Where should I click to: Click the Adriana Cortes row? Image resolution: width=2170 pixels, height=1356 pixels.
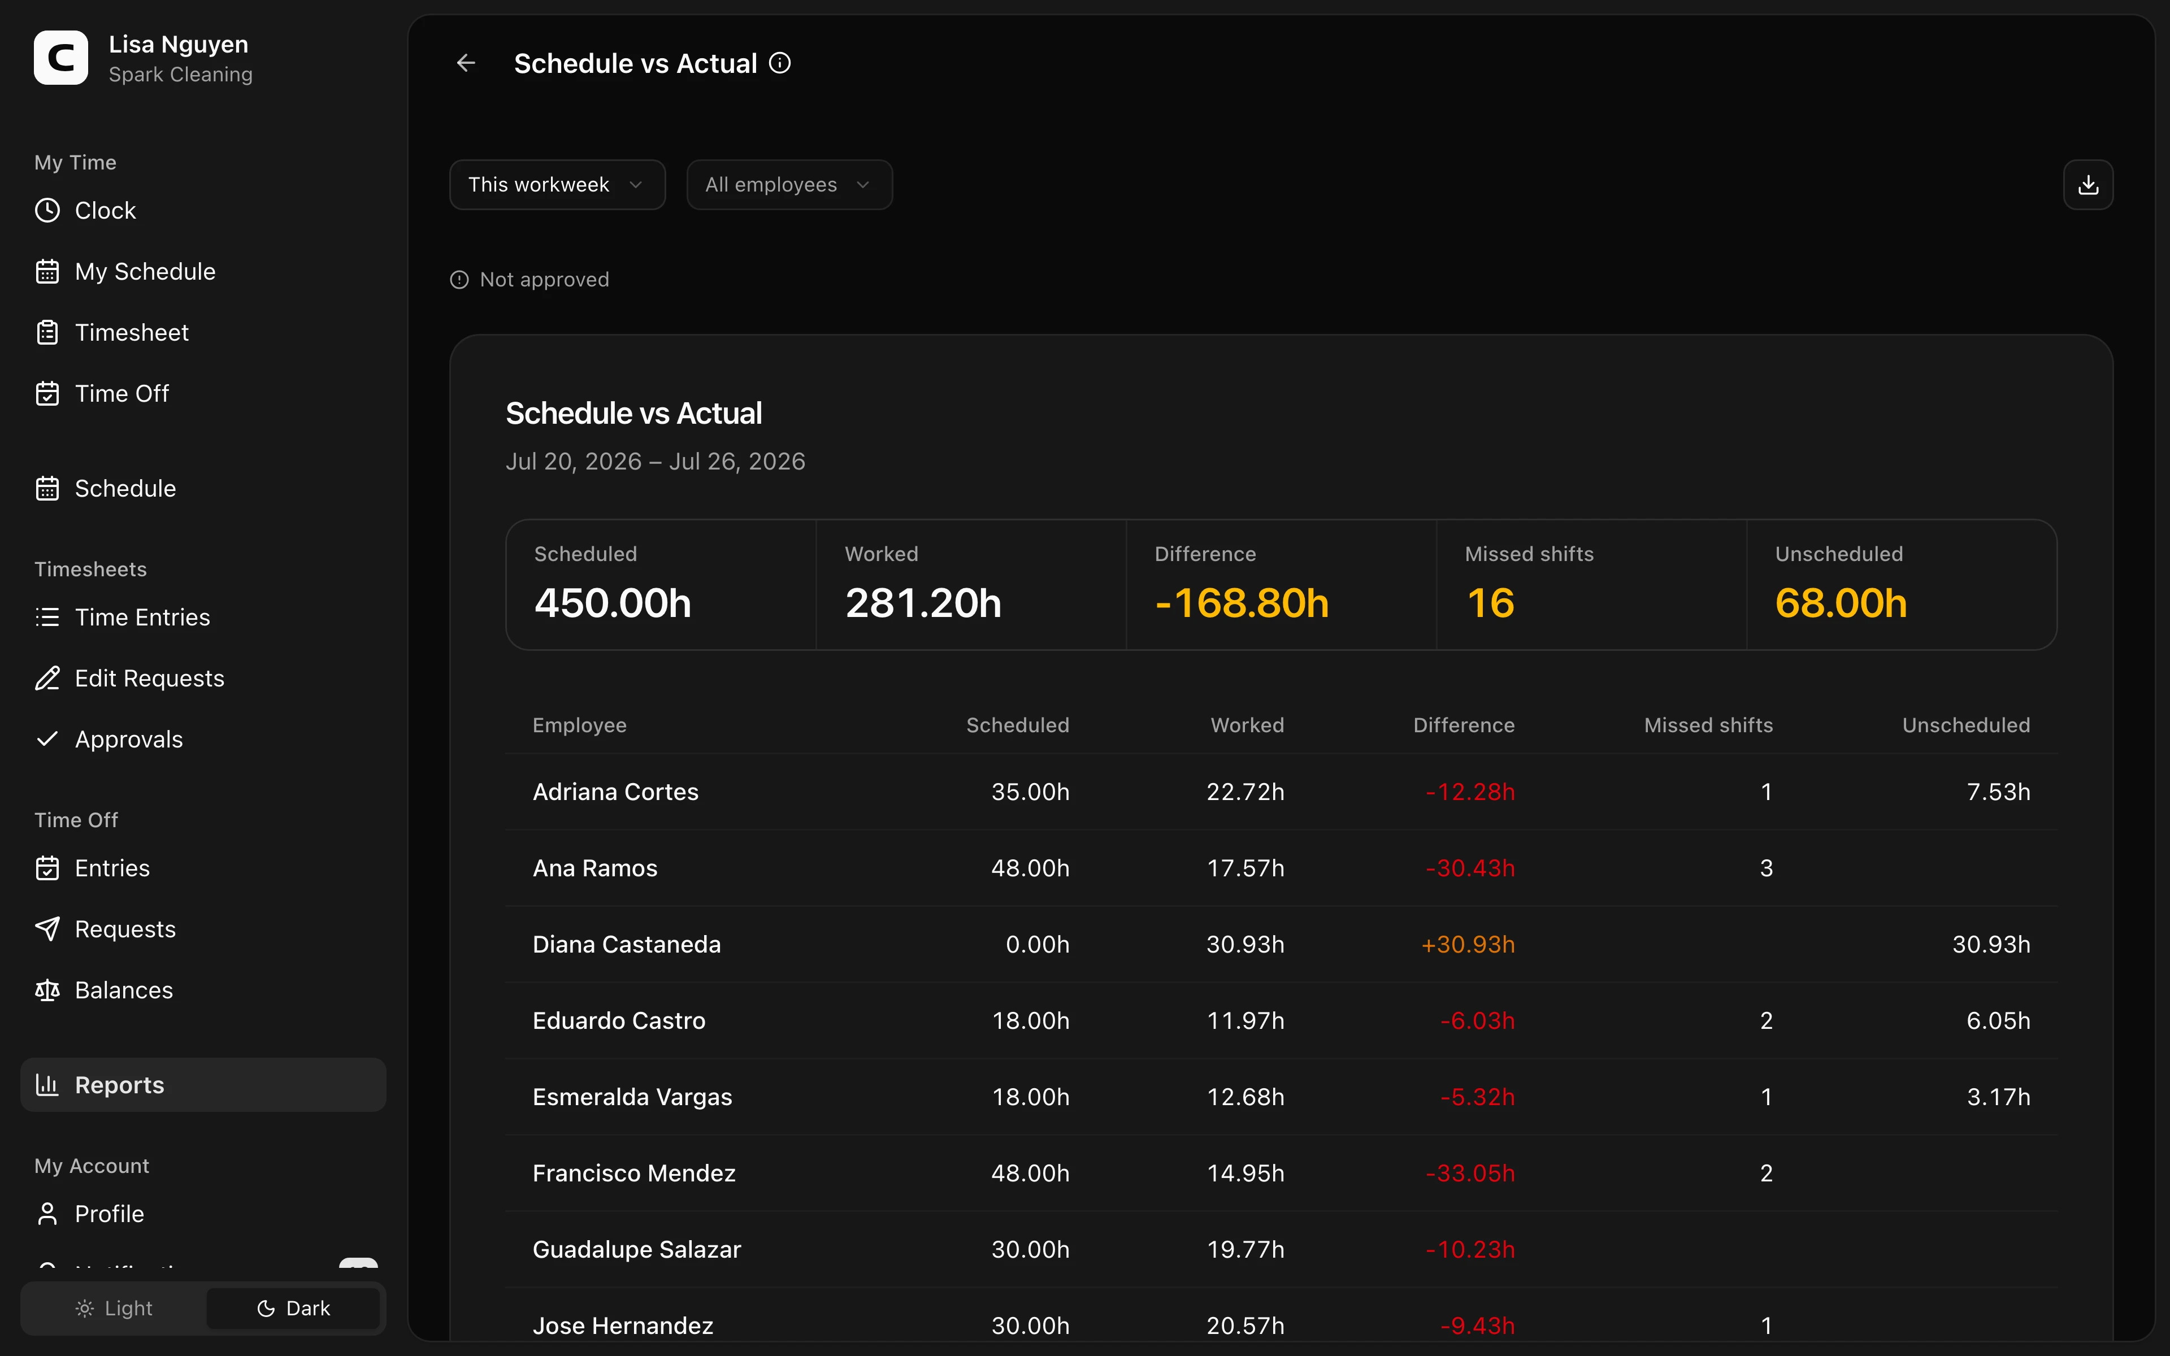[x=1281, y=792]
